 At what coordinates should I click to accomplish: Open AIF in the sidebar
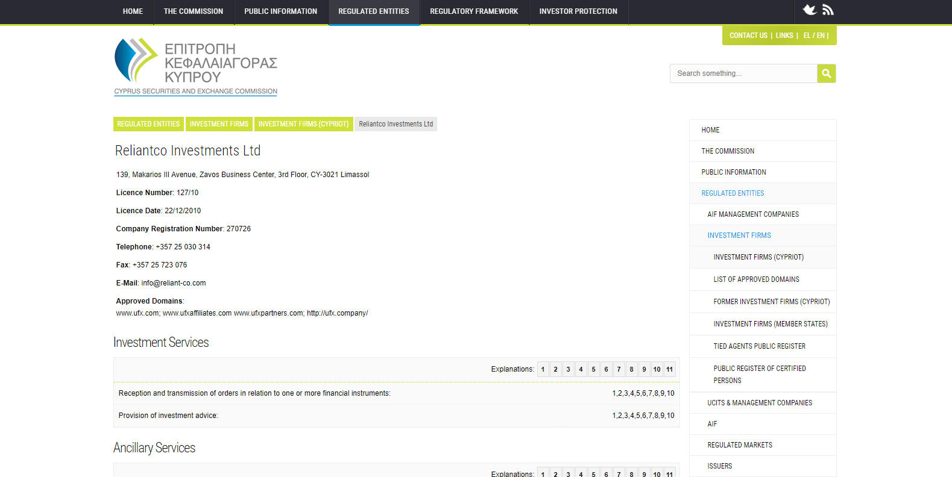pyautogui.click(x=763, y=424)
